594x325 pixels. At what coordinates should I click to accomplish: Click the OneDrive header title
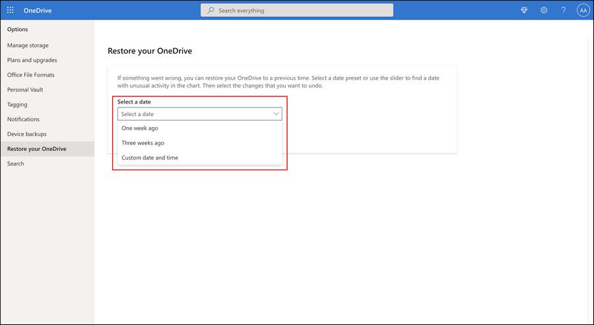click(38, 10)
